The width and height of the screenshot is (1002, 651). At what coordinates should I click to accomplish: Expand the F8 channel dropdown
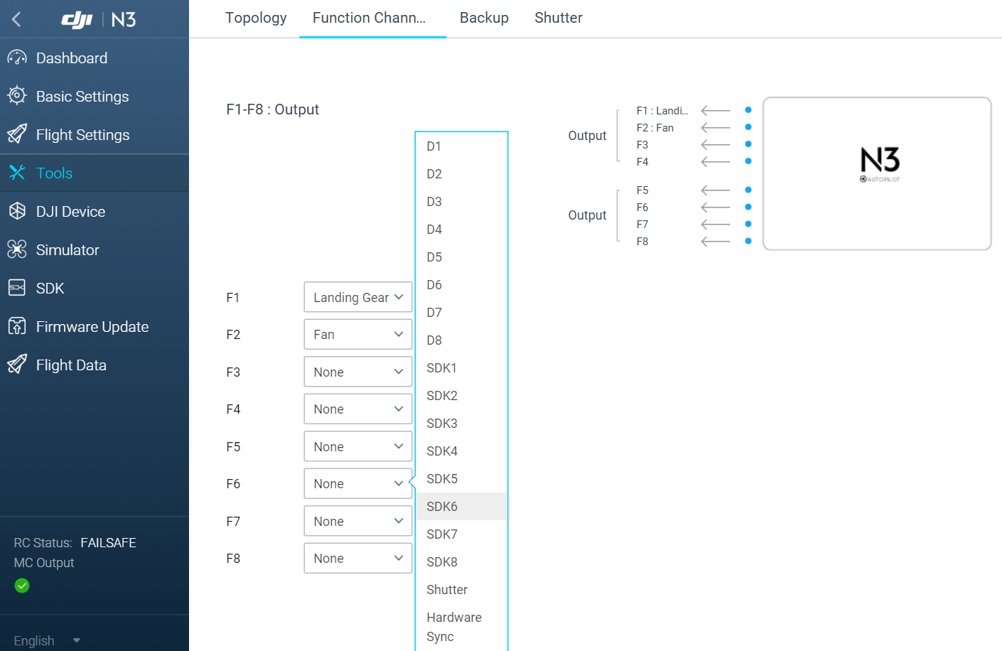(357, 559)
